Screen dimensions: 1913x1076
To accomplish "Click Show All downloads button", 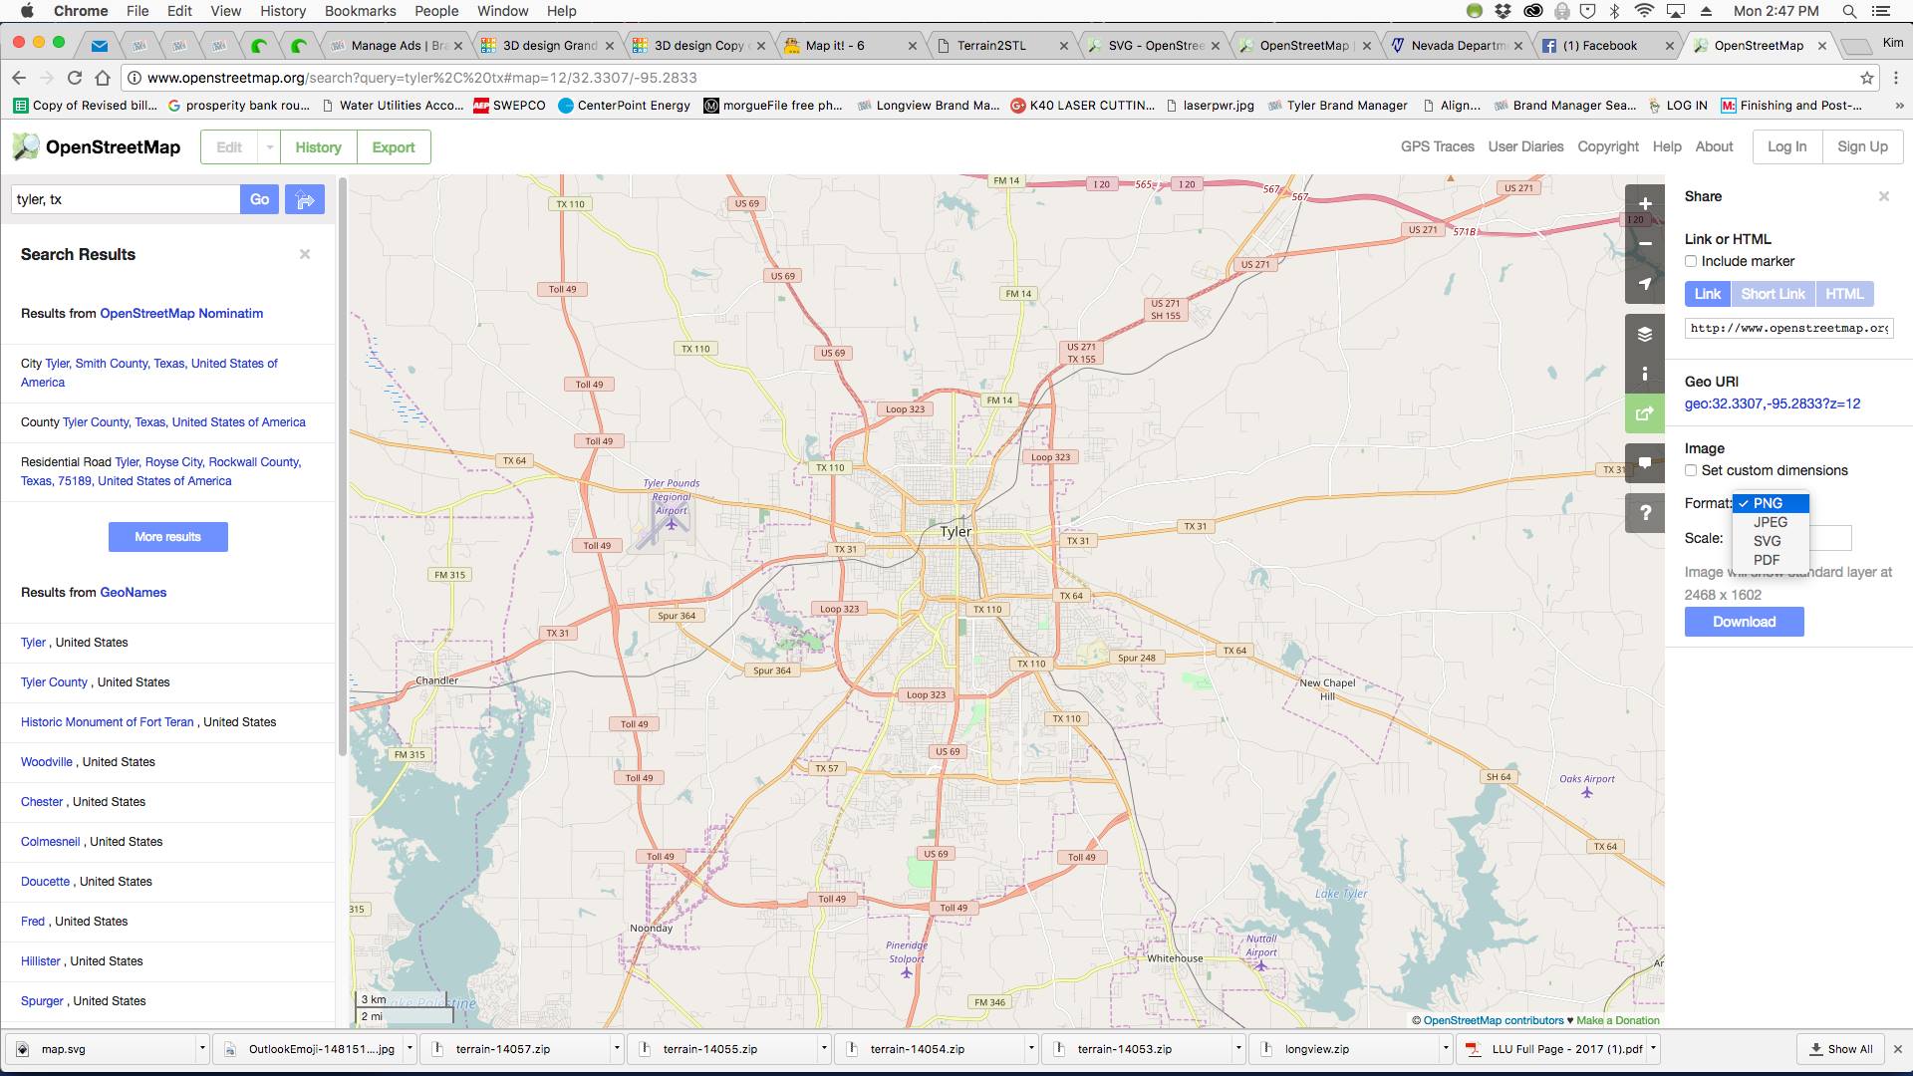I will coord(1841,1049).
